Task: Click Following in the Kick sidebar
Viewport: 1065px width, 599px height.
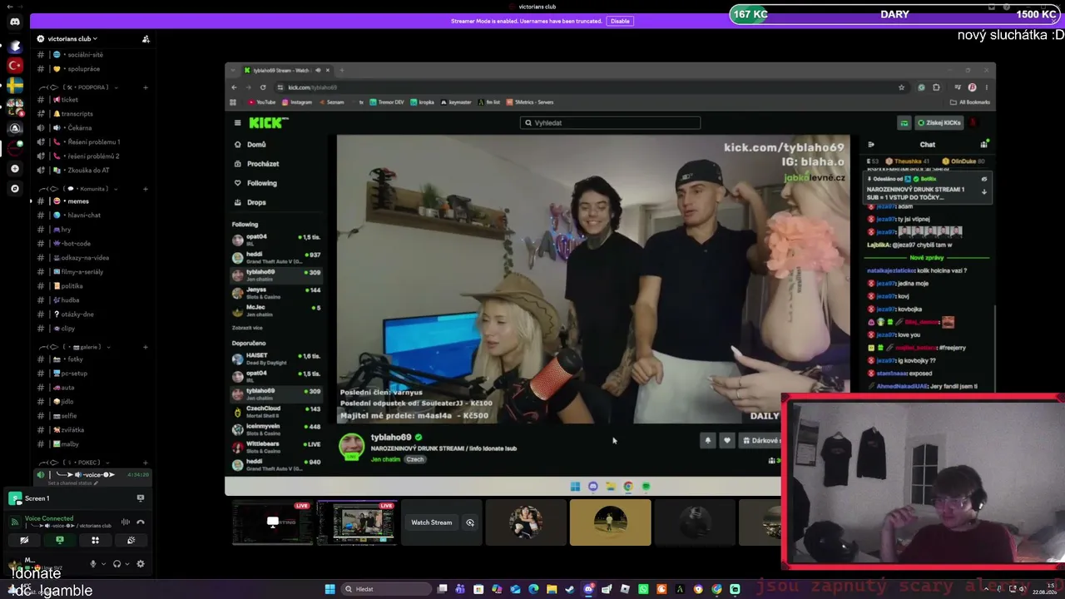Action: 262,183
